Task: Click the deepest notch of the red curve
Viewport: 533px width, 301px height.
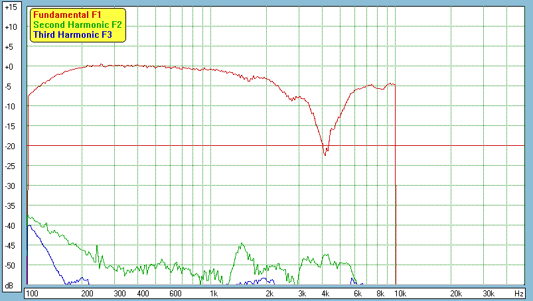Action: point(325,155)
